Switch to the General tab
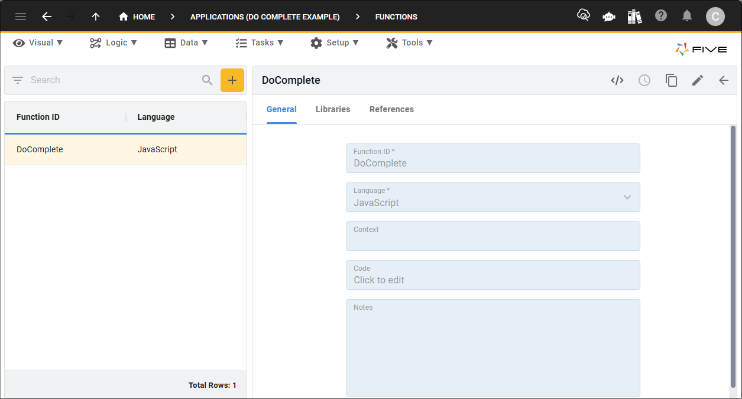This screenshot has height=399, width=742. (281, 109)
